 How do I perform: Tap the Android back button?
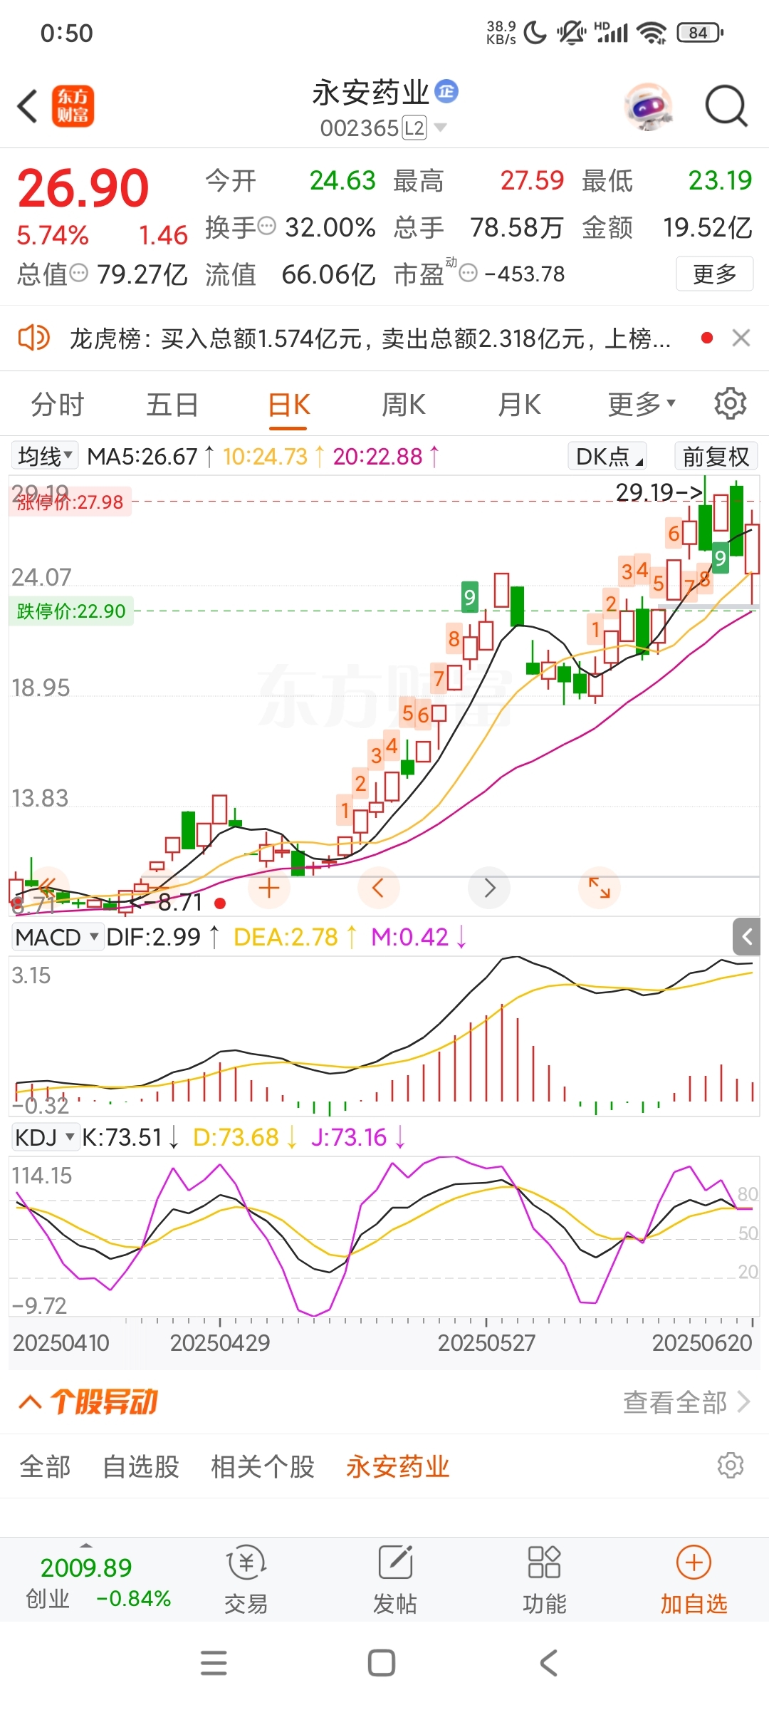point(548,1663)
